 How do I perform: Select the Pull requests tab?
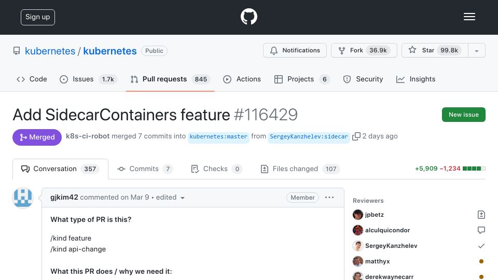click(170, 79)
